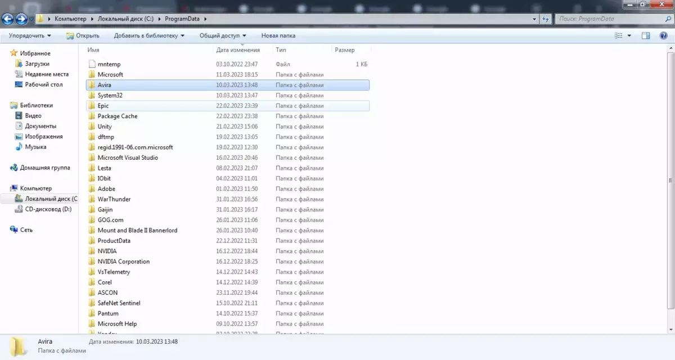Expand the arrow after Локальный диск (C:) breadcrumb
Image resolution: width=675 pixels, height=360 pixels.
tap(160, 19)
